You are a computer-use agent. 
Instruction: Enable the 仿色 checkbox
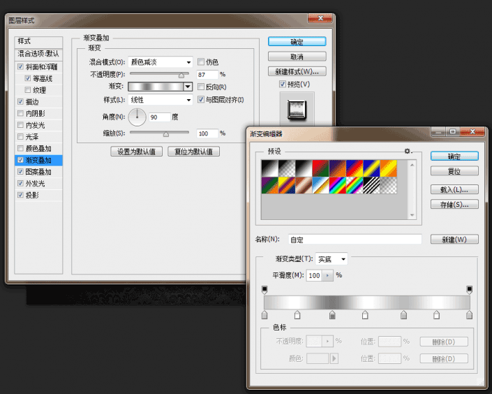tap(201, 61)
